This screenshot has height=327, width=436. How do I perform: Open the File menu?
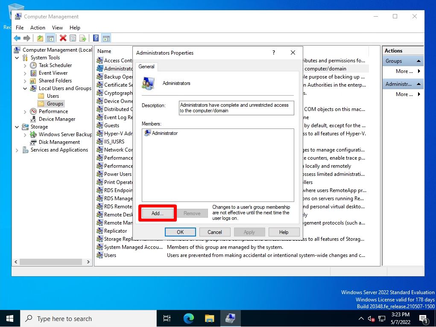pyautogui.click(x=20, y=27)
